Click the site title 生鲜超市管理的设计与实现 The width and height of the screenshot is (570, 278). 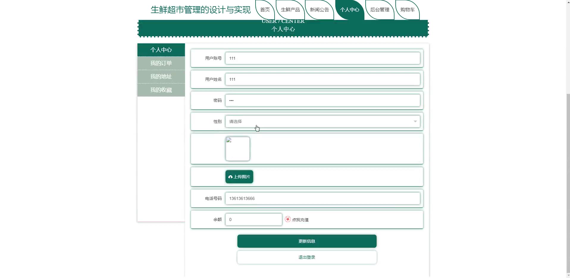coord(201,10)
